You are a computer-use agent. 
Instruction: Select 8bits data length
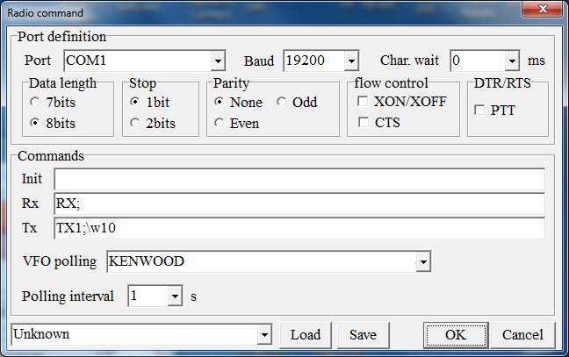[35, 123]
